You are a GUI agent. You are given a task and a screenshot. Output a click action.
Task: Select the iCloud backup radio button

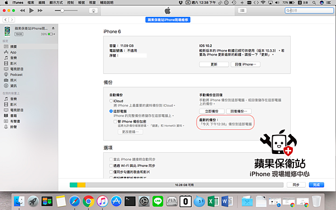[x=111, y=101]
